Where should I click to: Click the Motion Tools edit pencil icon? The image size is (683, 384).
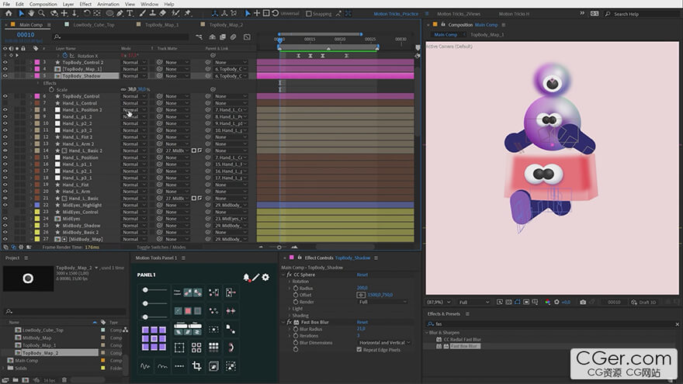point(255,277)
